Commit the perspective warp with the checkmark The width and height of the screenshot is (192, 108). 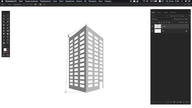[44, 4]
